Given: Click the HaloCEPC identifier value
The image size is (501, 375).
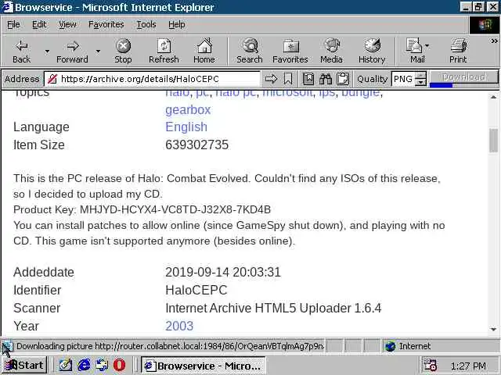Looking at the screenshot, I should tap(196, 290).
